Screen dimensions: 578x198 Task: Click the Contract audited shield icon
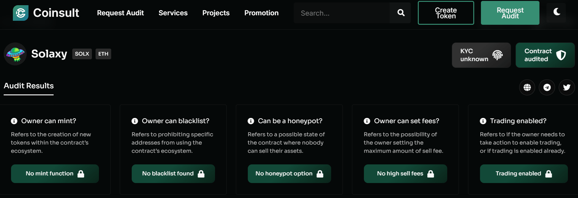point(561,55)
